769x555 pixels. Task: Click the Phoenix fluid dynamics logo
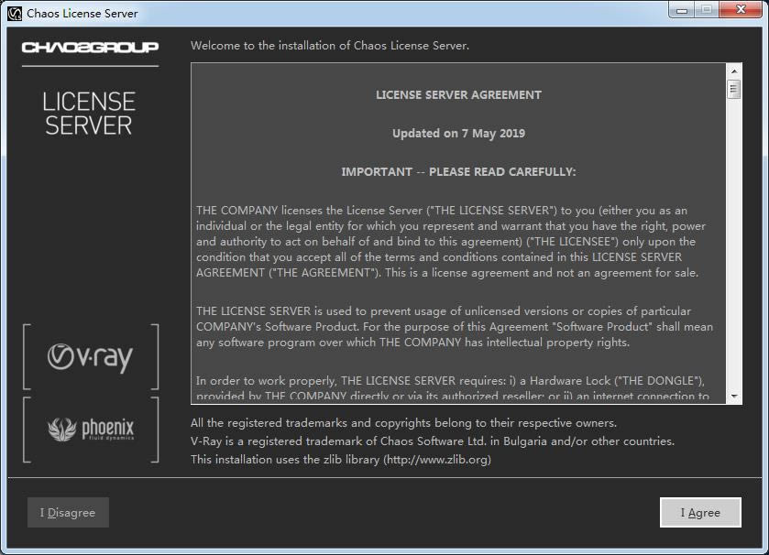click(91, 430)
